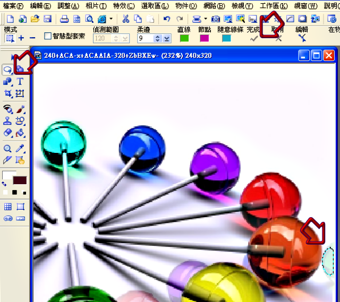The width and height of the screenshot is (340, 302).
Task: Select the Crop tool
Action: point(7,93)
